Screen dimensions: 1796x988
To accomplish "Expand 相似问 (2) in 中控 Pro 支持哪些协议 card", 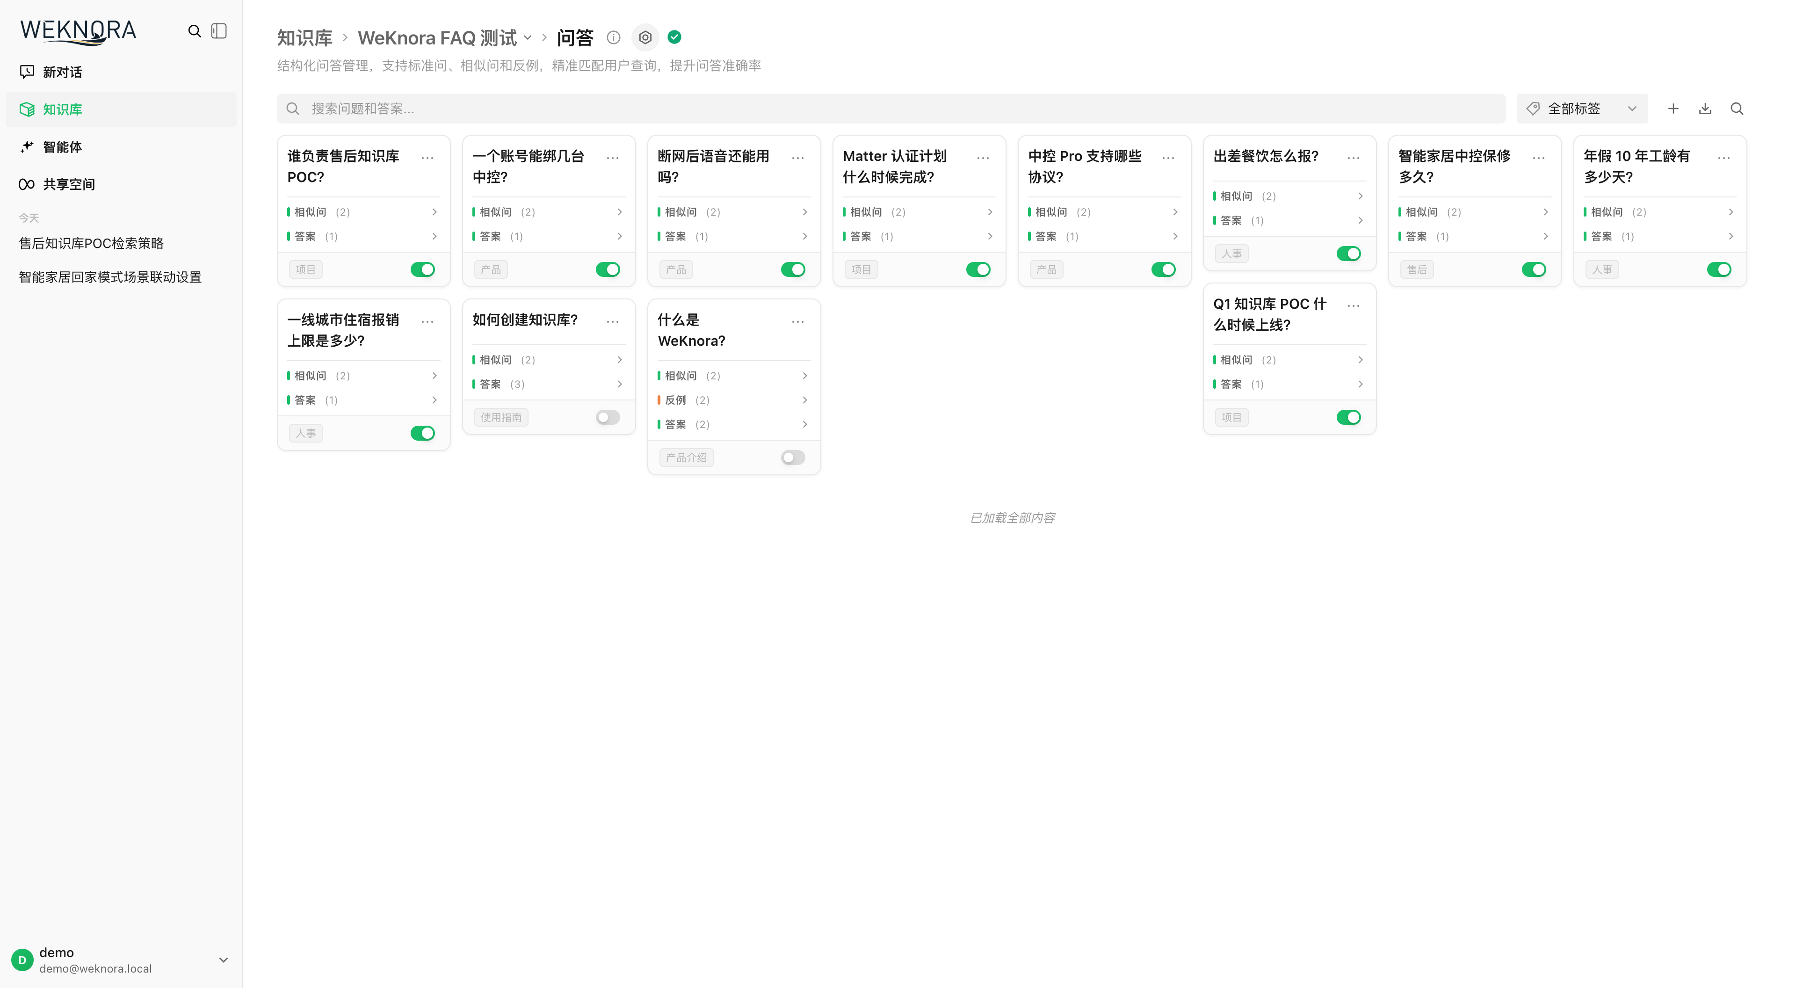I will [x=1104, y=212].
